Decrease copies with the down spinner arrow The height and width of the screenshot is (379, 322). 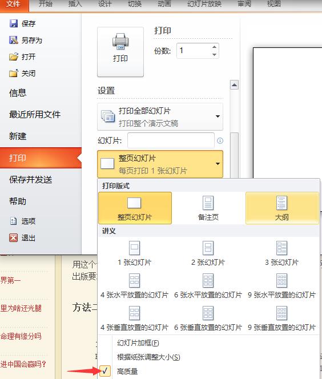(x=214, y=54)
